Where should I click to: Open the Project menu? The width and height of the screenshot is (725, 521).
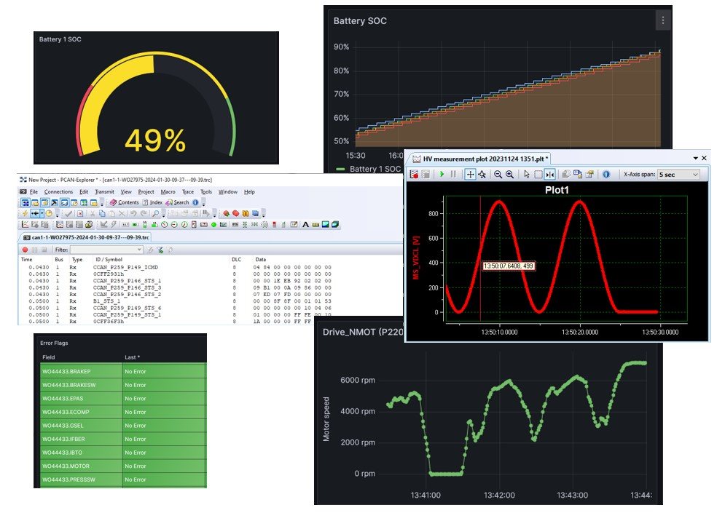click(146, 191)
